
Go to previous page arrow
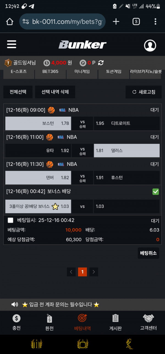tap(71, 272)
